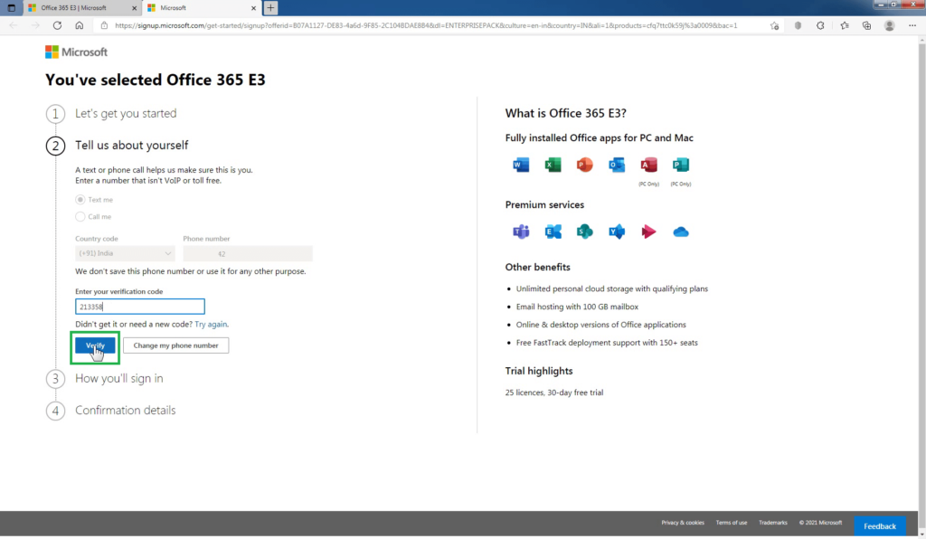This screenshot has width=926, height=539.
Task: Click the Excel app icon
Action: 553,165
